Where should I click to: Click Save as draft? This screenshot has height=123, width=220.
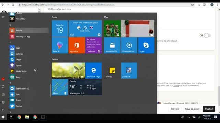coord(192,109)
